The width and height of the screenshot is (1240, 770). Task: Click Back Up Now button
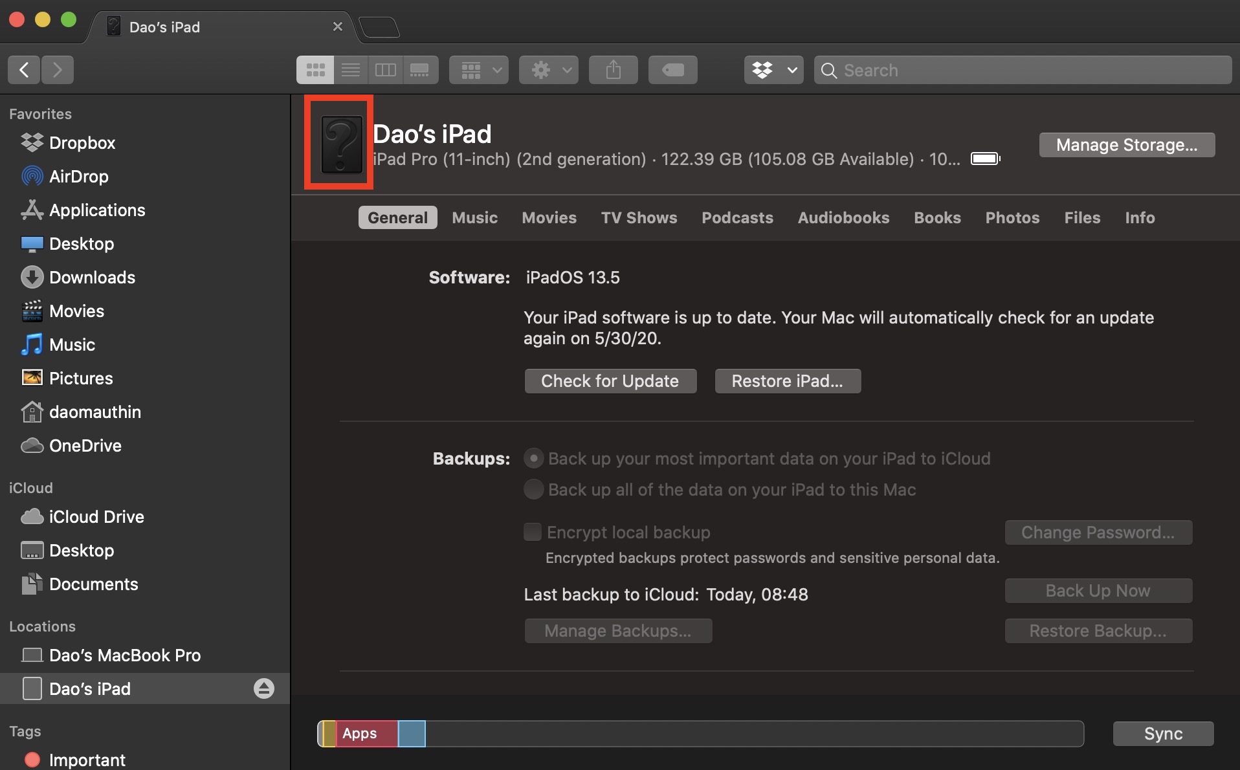click(x=1098, y=591)
